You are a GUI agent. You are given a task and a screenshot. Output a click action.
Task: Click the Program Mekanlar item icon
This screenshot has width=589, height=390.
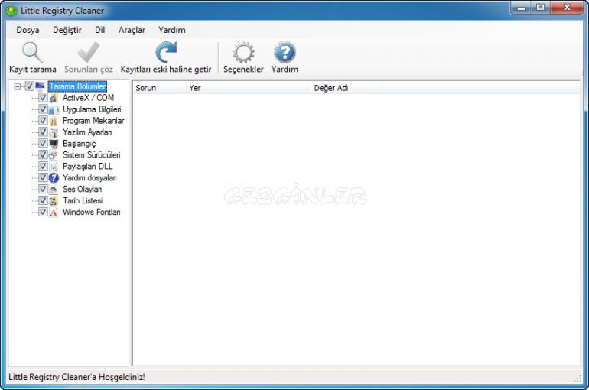click(x=54, y=121)
